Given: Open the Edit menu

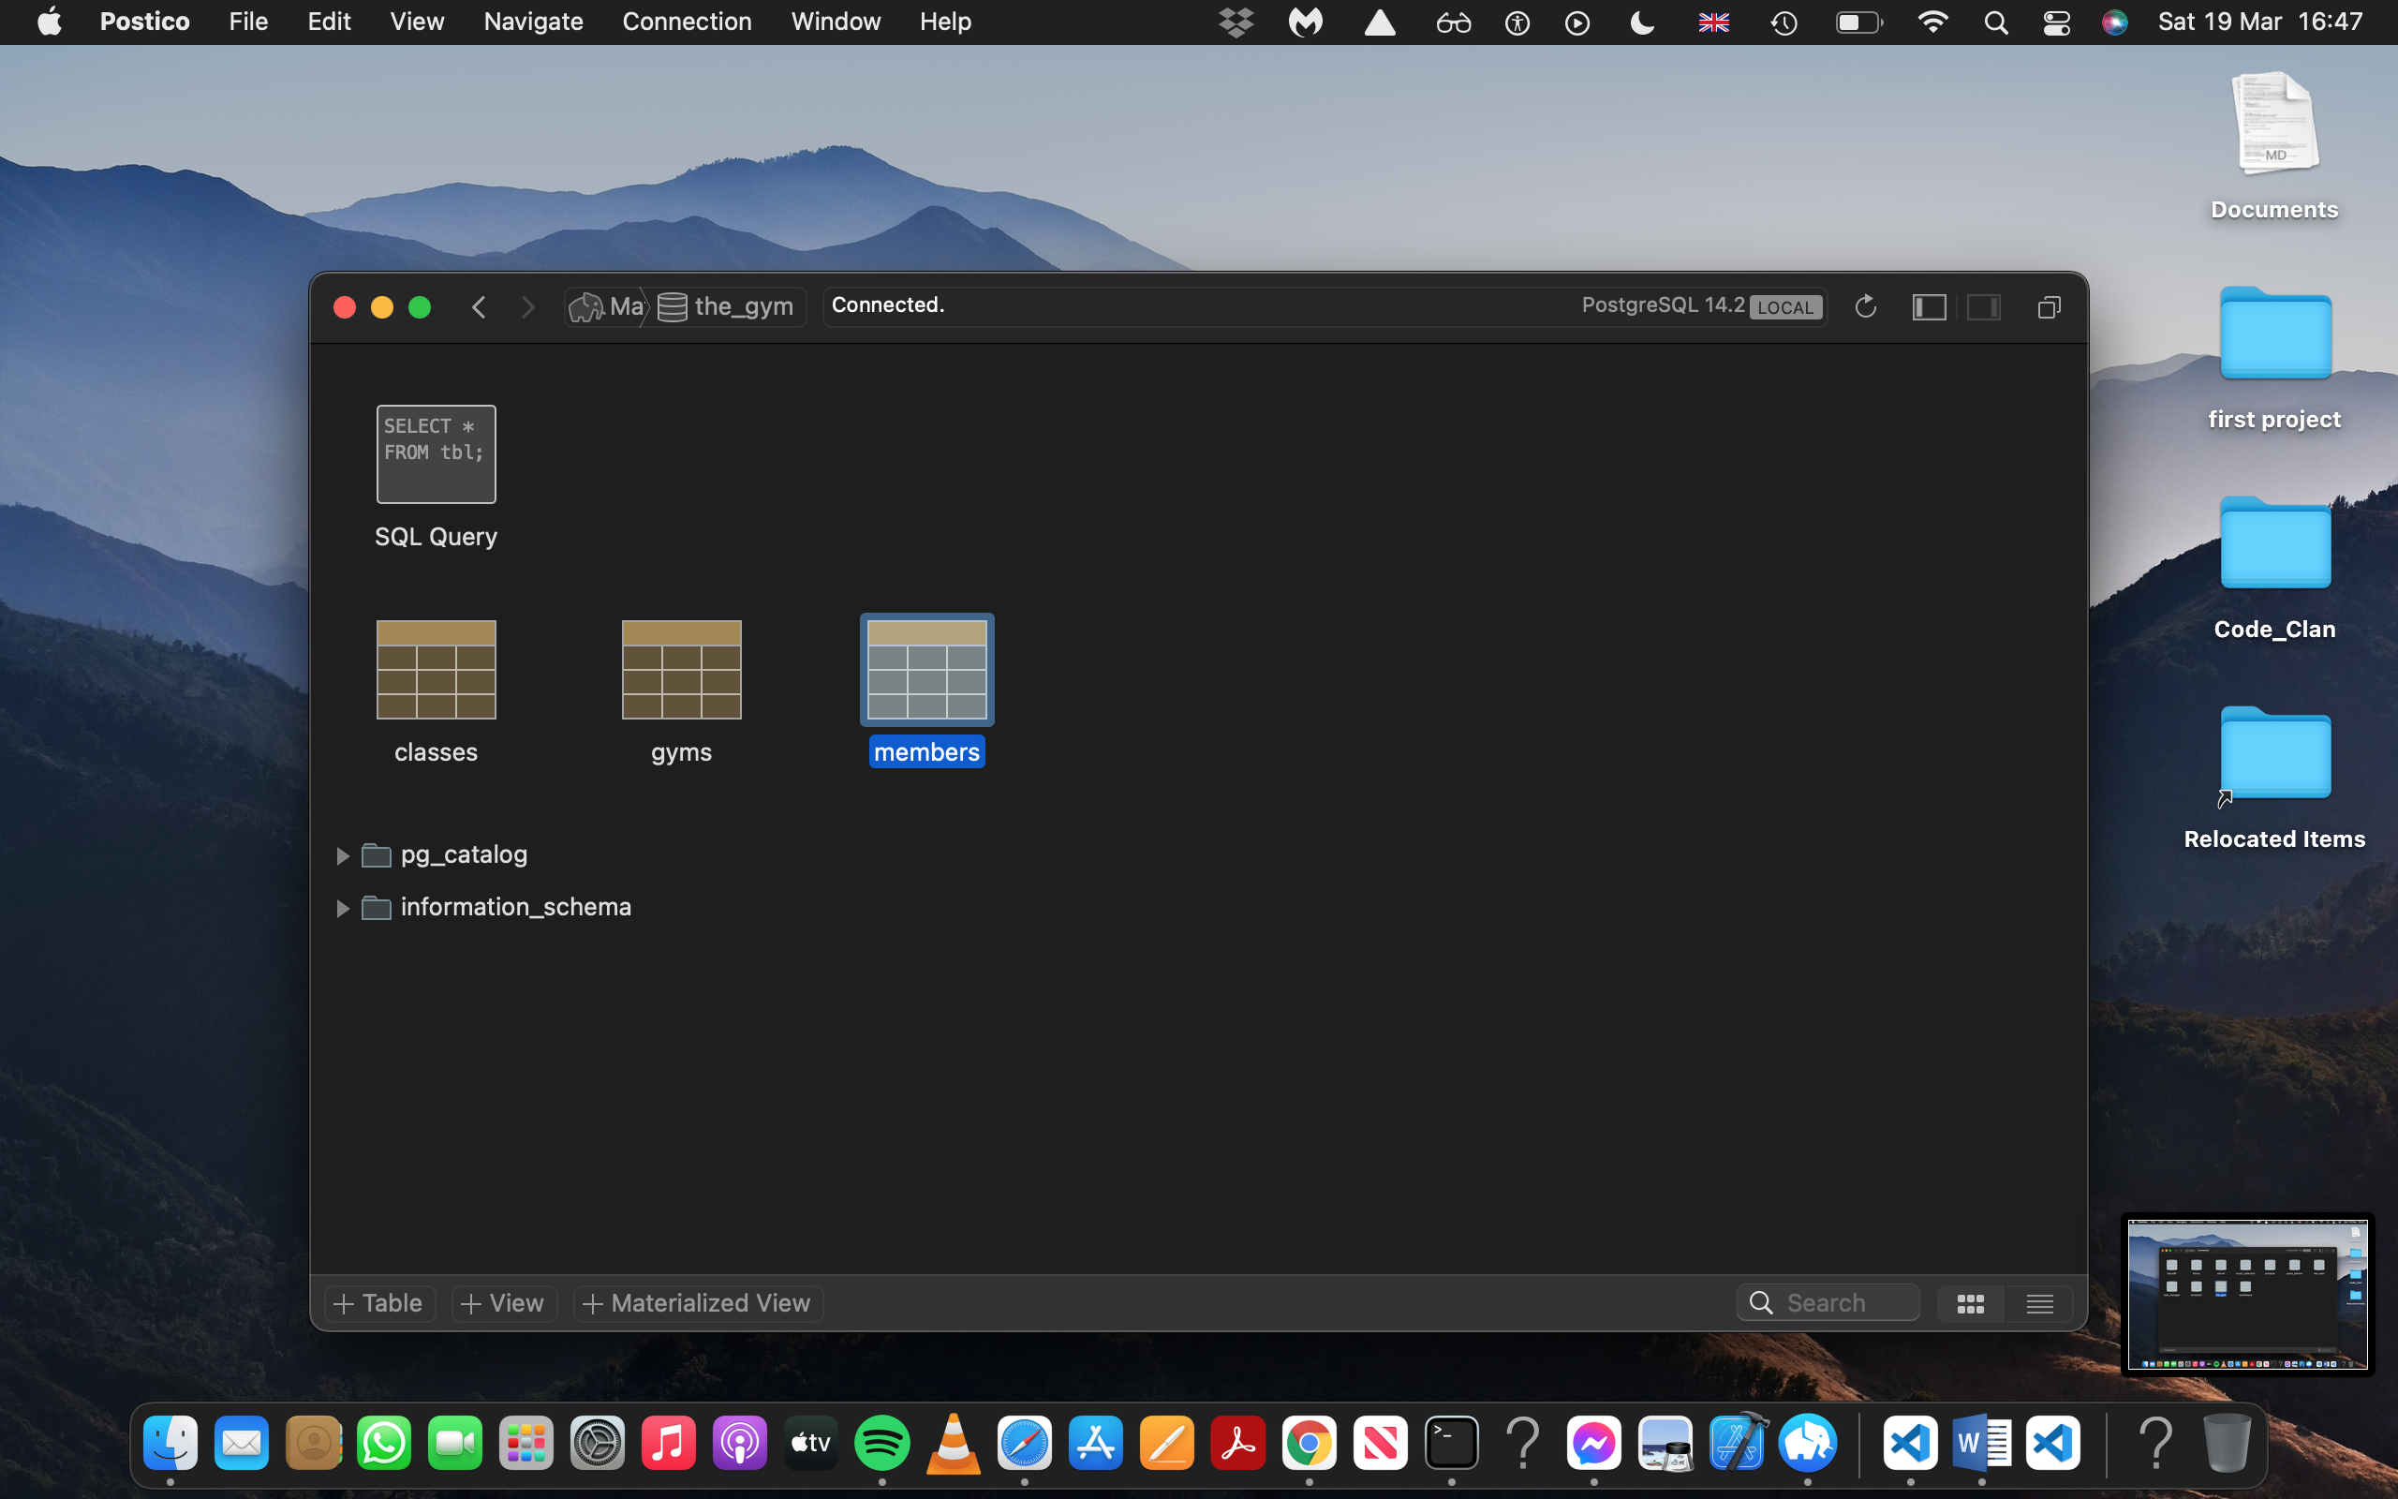Looking at the screenshot, I should point(329,22).
